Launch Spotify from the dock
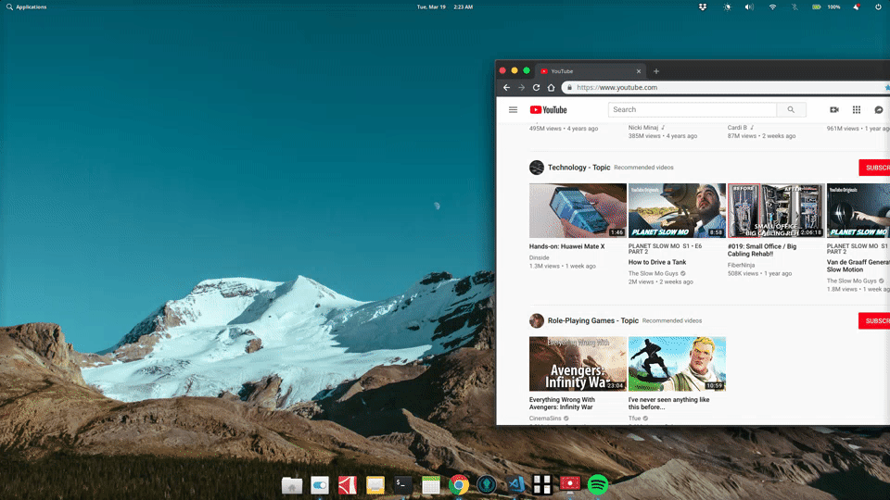 click(x=598, y=485)
